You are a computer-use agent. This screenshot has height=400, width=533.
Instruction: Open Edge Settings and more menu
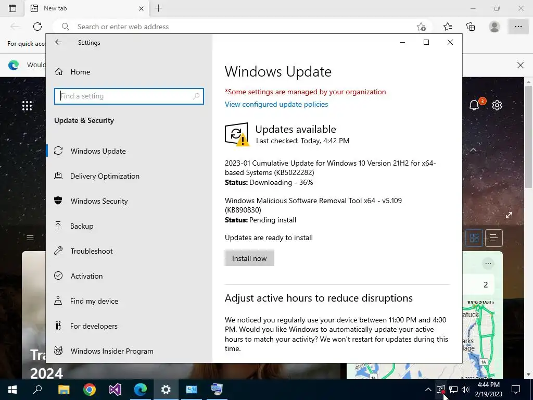518,27
